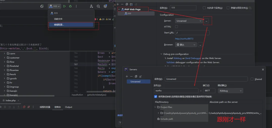Viewport: 272px width, 128px height.
Task: Select the goods folder in project tree
Action: tap(13, 78)
